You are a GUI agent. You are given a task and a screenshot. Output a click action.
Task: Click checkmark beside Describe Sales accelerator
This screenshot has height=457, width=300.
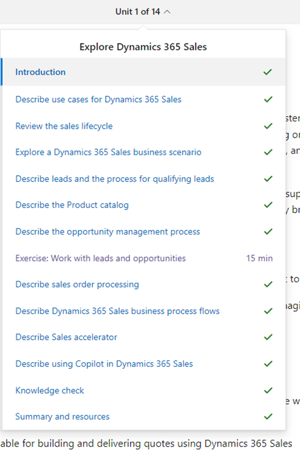tap(268, 337)
